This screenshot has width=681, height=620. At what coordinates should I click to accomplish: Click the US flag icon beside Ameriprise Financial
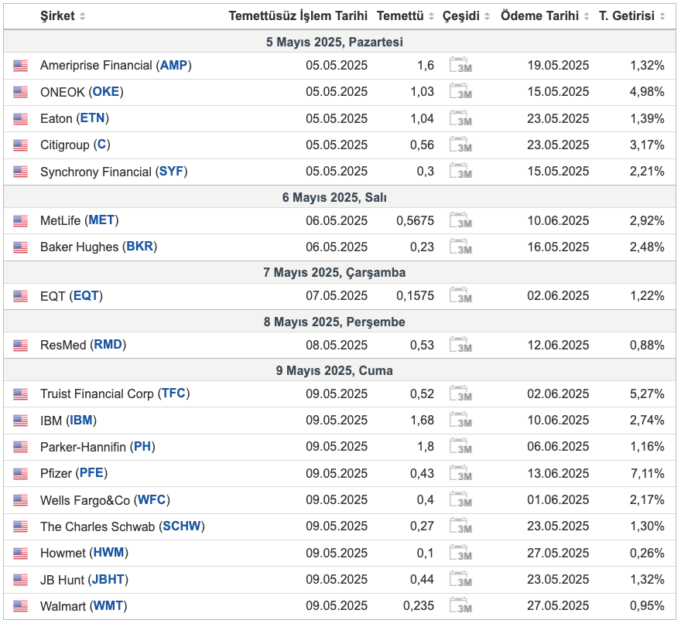[x=20, y=66]
